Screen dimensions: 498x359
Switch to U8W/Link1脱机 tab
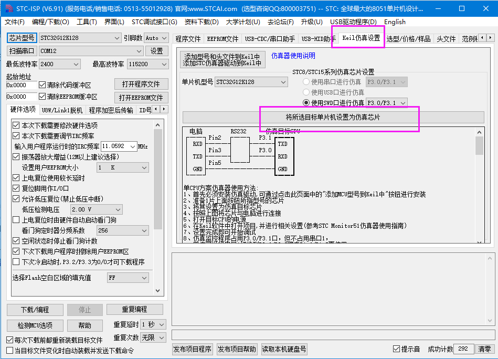[62, 110]
